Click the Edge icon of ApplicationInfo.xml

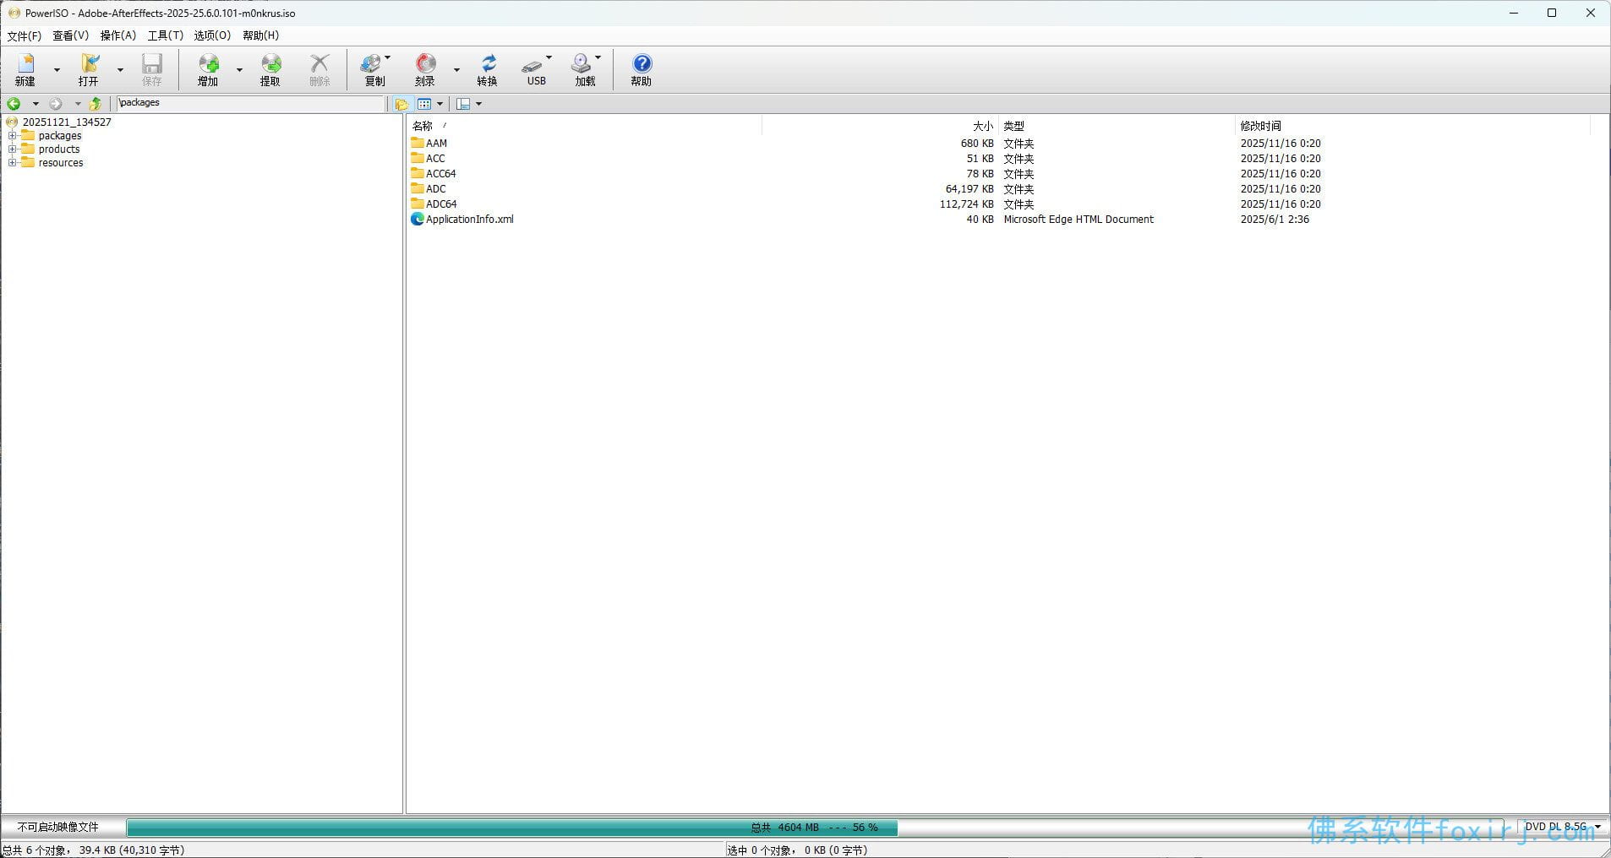pos(417,219)
